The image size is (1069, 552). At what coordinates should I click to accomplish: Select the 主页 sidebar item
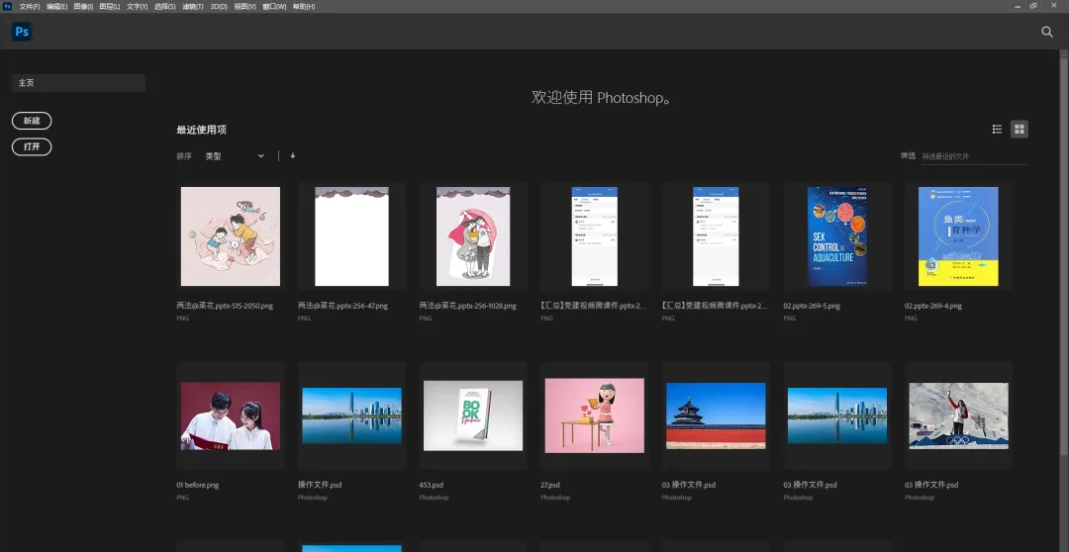(x=78, y=82)
